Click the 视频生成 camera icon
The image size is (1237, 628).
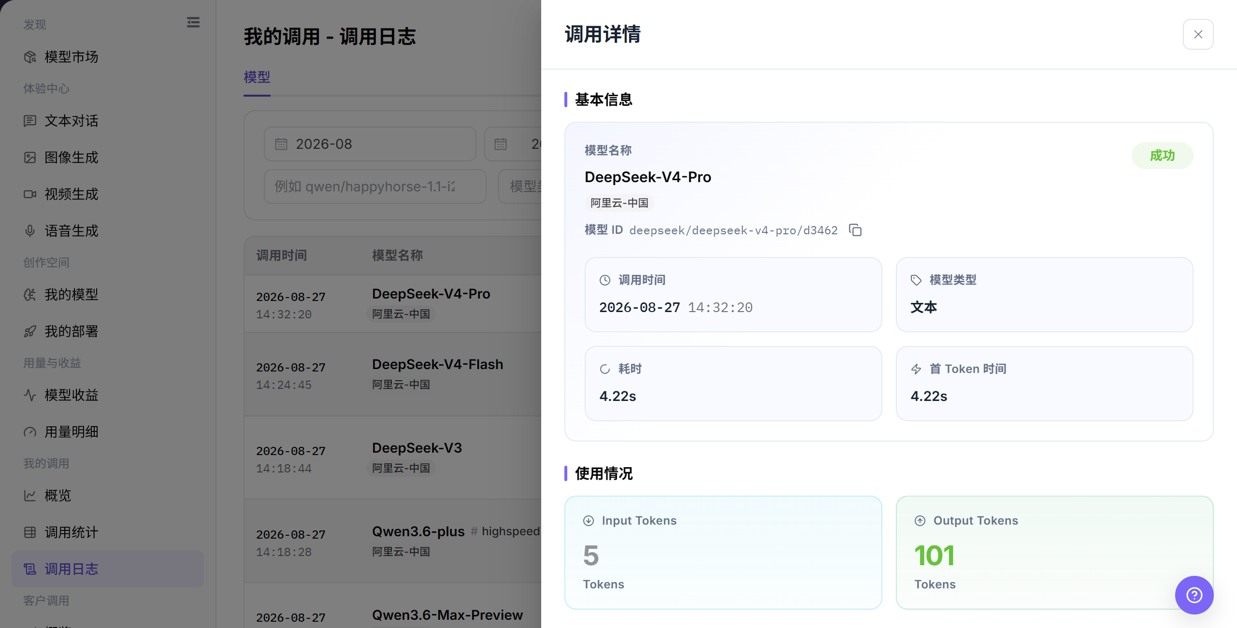coord(30,194)
